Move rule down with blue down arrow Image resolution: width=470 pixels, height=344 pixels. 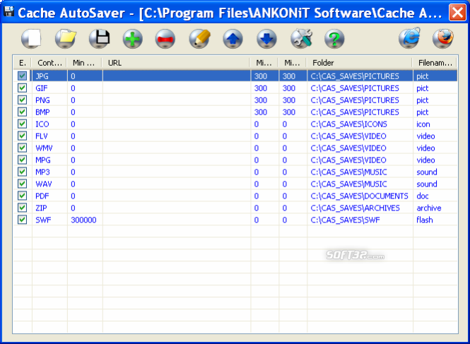pos(266,39)
